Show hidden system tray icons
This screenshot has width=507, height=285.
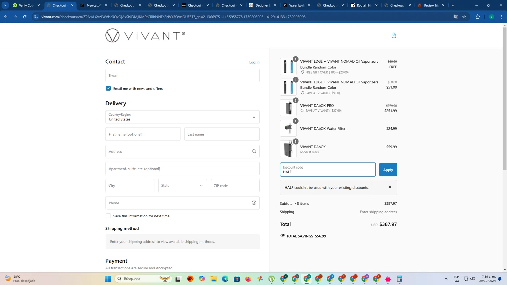[x=446, y=279]
